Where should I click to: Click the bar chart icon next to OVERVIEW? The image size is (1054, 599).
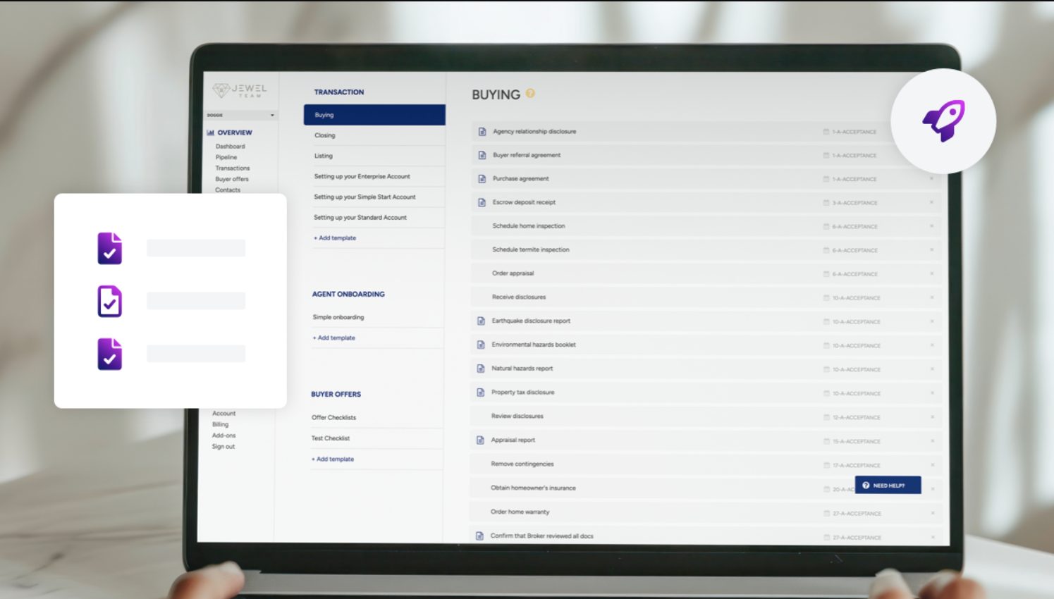pyautogui.click(x=210, y=132)
